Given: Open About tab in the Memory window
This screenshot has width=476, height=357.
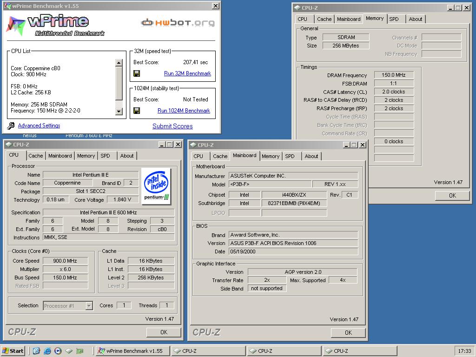Looking at the screenshot, I should 415,19.
